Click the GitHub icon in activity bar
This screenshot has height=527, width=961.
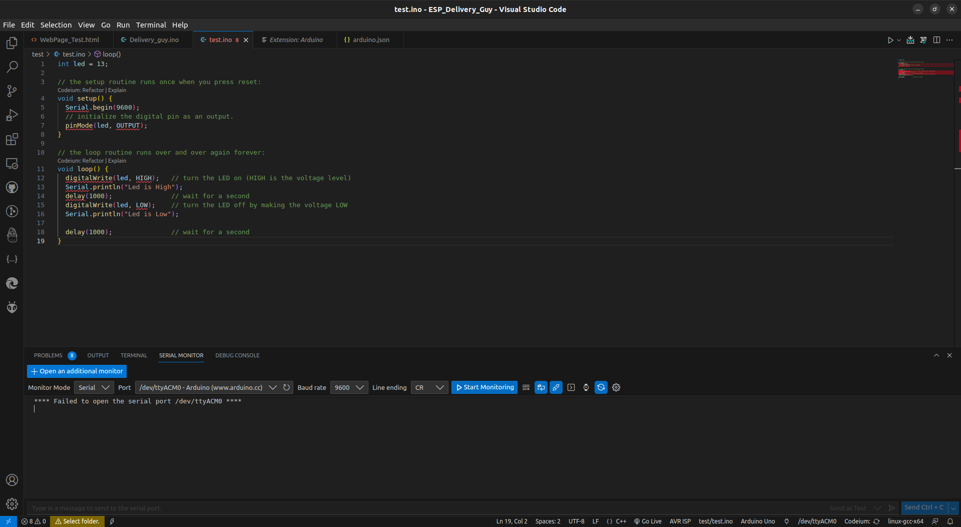pos(12,187)
